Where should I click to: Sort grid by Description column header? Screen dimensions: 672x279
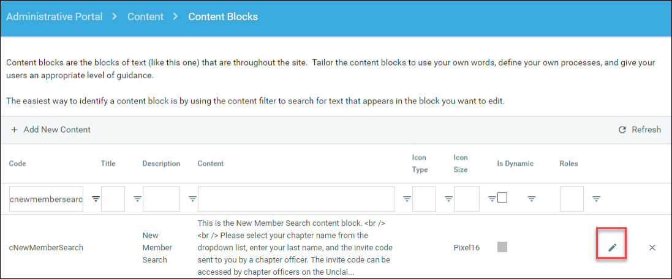point(161,163)
